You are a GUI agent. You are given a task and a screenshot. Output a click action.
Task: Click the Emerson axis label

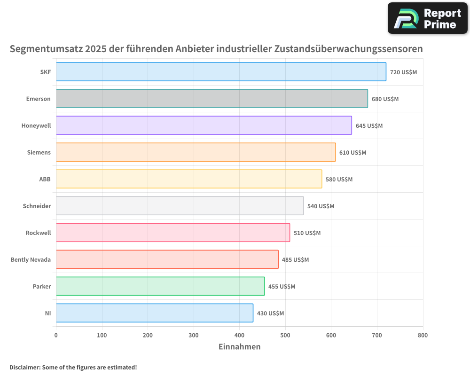point(39,99)
